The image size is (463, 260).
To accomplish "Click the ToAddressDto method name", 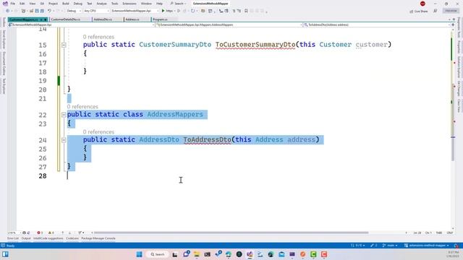I will (208, 139).
